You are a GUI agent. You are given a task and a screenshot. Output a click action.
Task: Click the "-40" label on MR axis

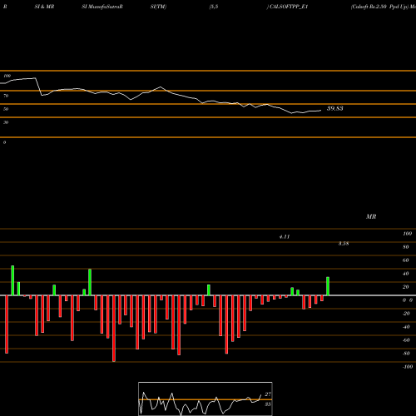coord(406,327)
